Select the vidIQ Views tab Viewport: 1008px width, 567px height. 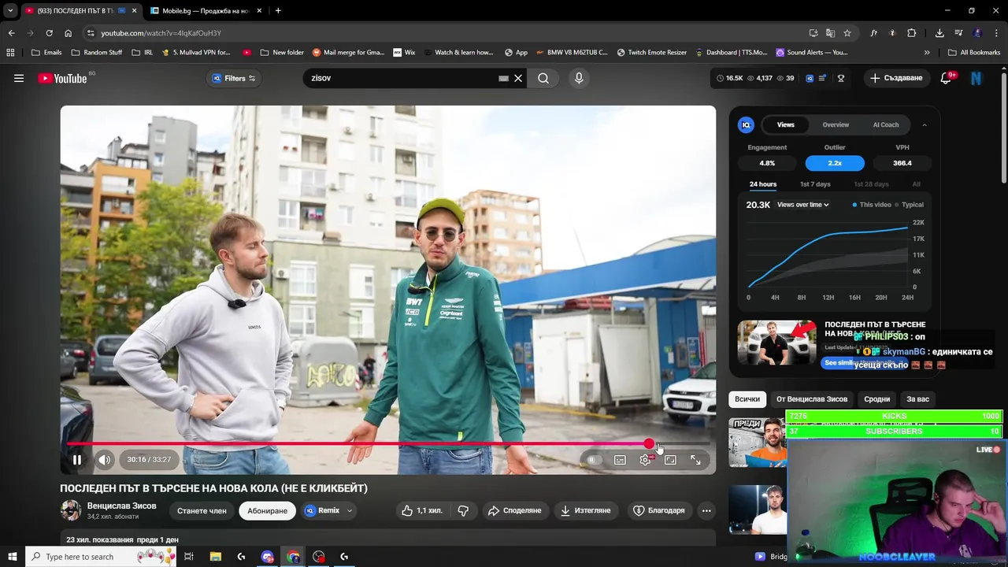point(786,124)
